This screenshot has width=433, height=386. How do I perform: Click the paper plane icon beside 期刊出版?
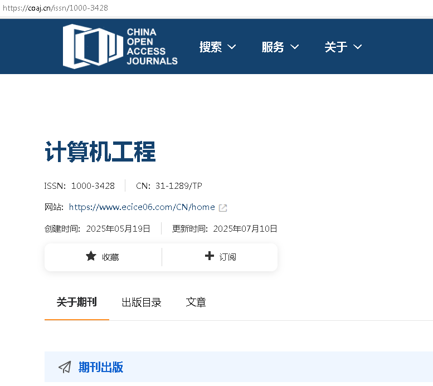(65, 367)
